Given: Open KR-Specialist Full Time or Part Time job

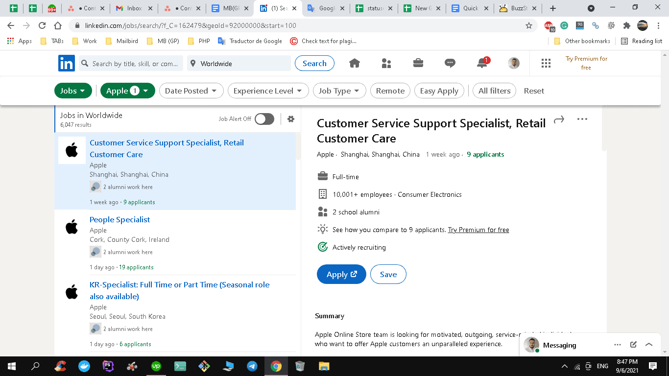Looking at the screenshot, I should coord(179,290).
